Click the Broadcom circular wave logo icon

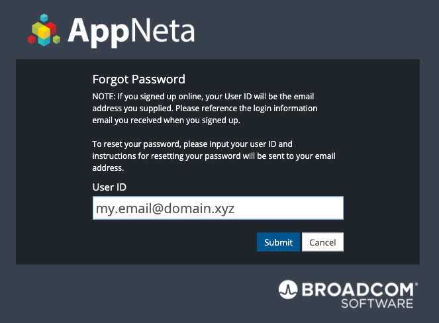pos(288,289)
